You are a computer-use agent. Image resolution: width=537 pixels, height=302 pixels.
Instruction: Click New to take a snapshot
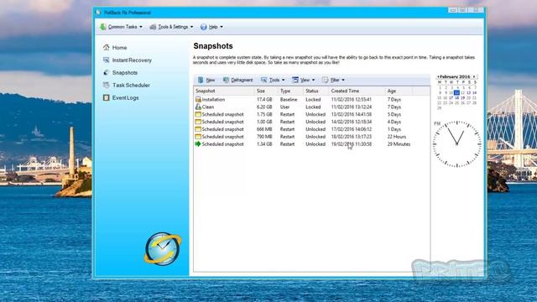pos(206,80)
